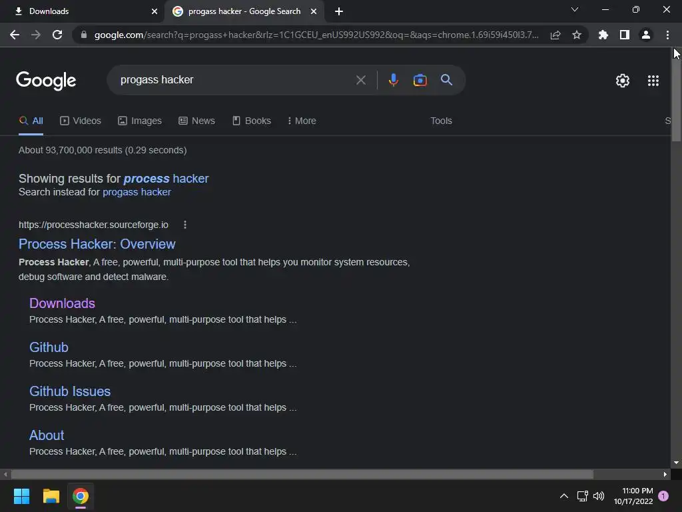The image size is (682, 512).
Task: Click the corrected 'process hacker' link
Action: (x=166, y=179)
